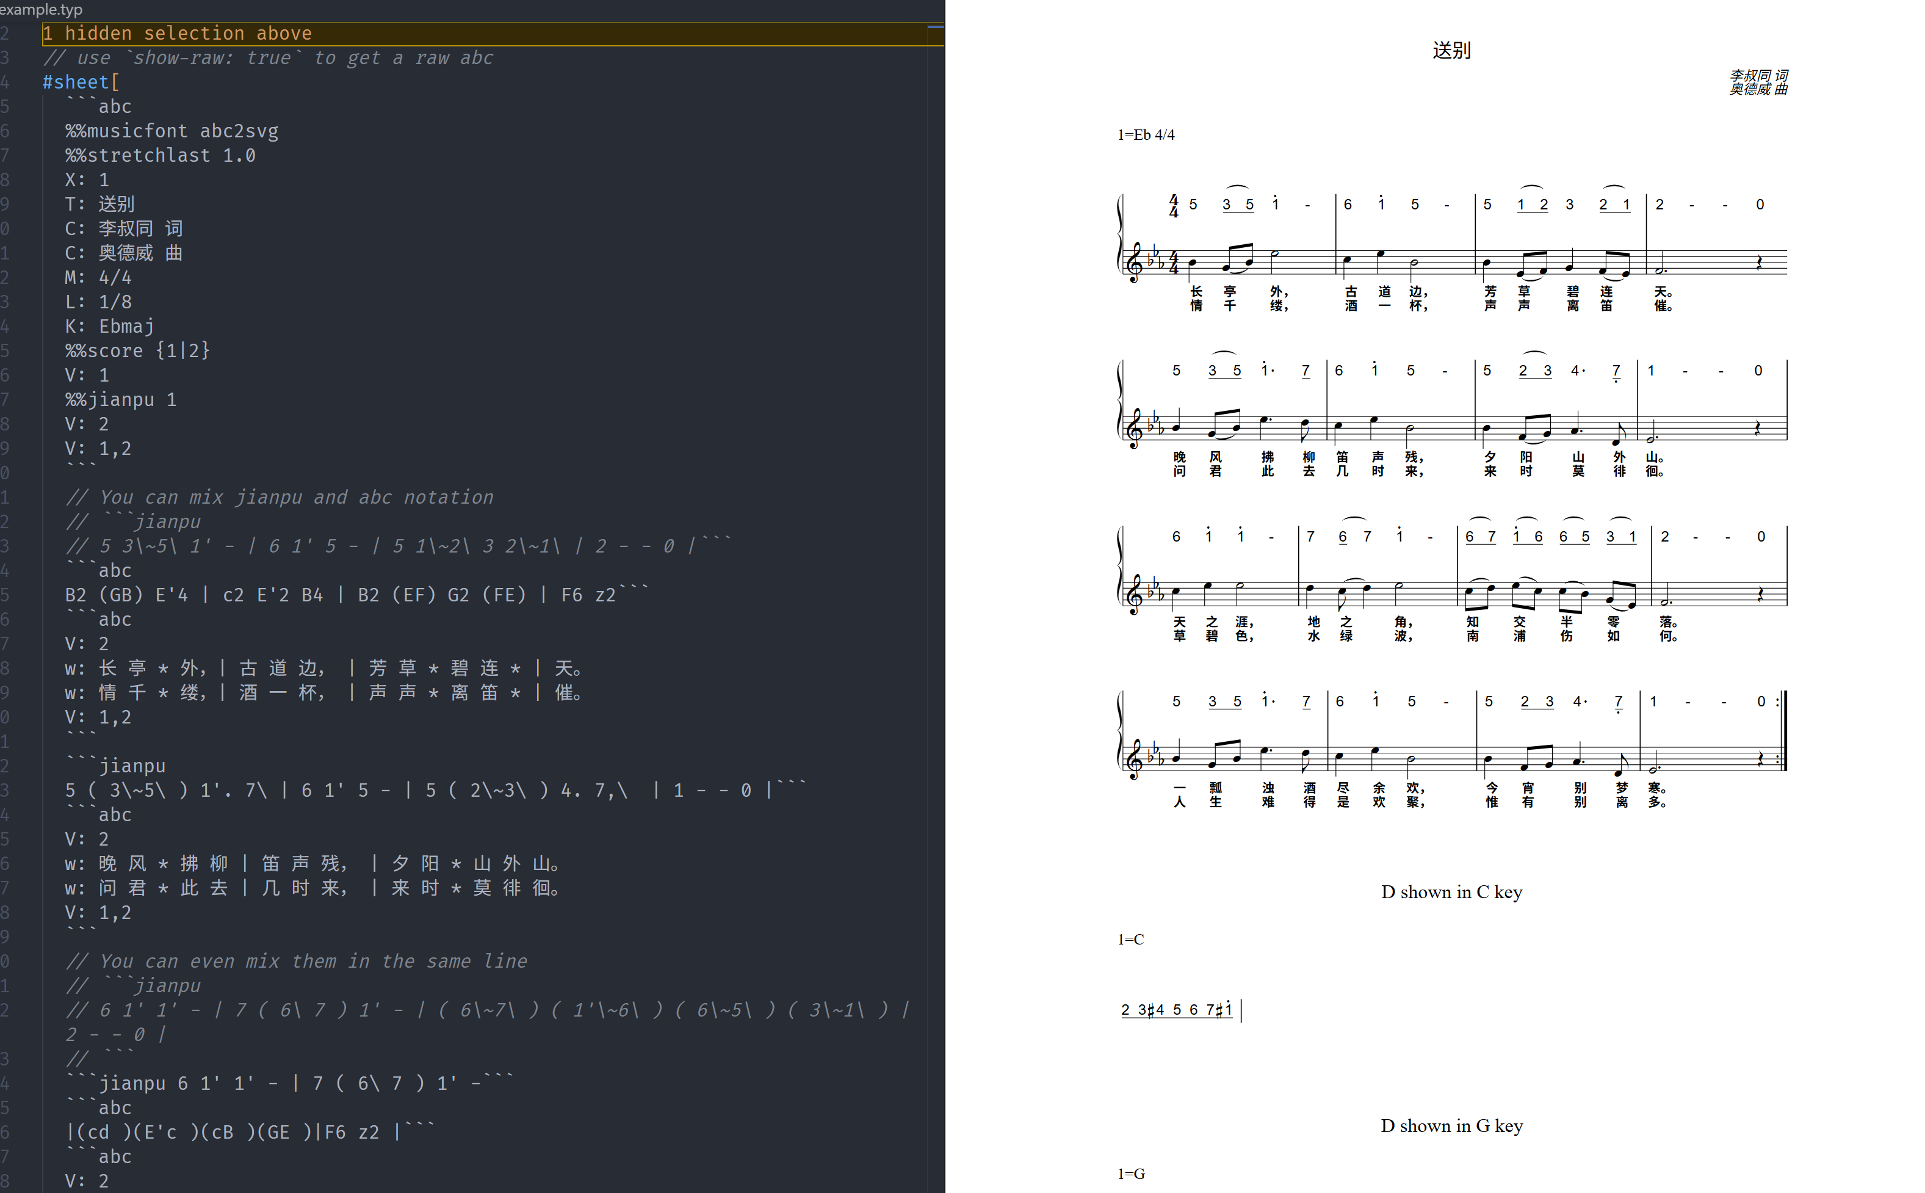The width and height of the screenshot is (1925, 1193).
Task: Place cursor on the 'K: Ebmaj' line
Action: (110, 326)
